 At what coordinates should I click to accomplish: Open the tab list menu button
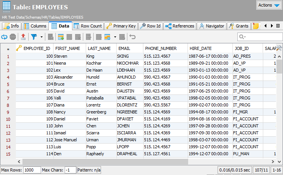click(x=278, y=26)
